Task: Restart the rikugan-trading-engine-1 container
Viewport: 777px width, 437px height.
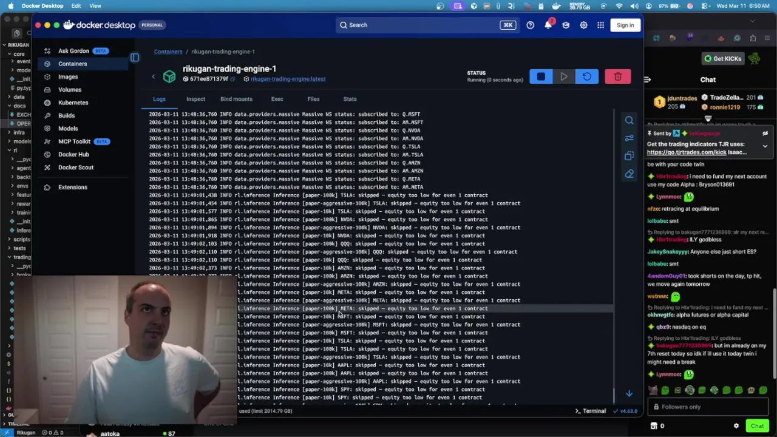Action: [x=586, y=76]
